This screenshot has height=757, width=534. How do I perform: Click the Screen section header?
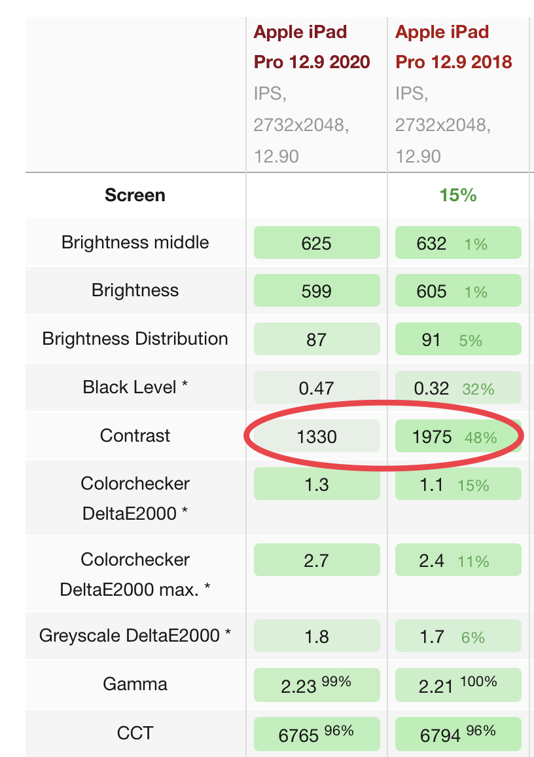[x=135, y=195]
